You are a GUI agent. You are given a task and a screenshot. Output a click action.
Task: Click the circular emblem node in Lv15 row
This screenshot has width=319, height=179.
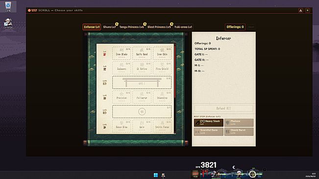142,112
